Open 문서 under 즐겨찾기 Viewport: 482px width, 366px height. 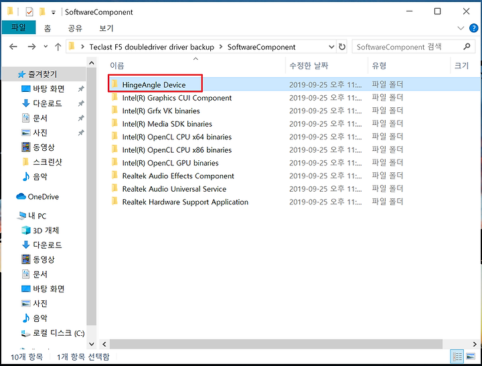click(40, 118)
